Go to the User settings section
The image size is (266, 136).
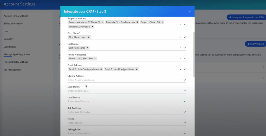click(x=6, y=31)
